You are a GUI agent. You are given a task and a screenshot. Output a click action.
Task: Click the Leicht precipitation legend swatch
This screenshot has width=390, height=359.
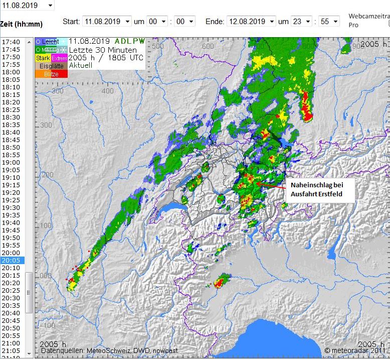coord(47,42)
